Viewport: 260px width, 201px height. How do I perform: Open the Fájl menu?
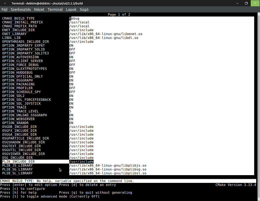click(x=5, y=10)
